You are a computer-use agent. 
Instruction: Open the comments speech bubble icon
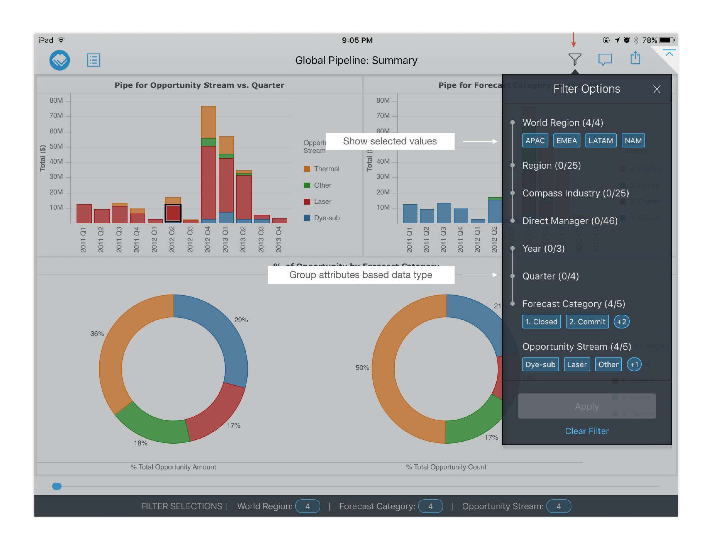pos(605,59)
